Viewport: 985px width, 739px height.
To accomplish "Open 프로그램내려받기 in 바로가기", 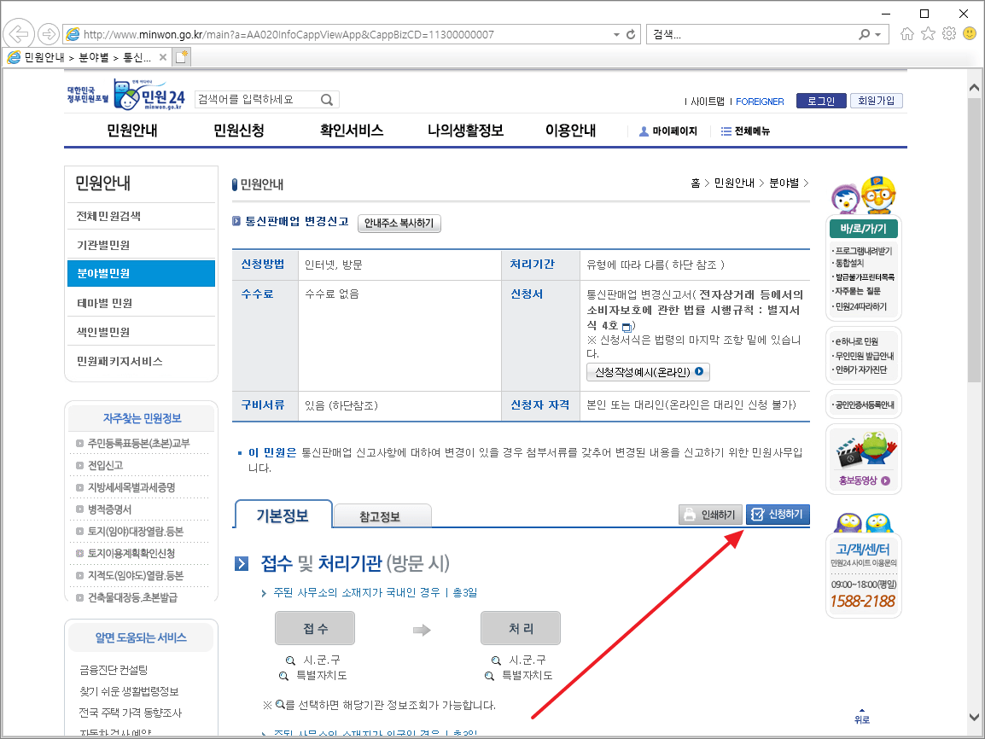I will (863, 251).
